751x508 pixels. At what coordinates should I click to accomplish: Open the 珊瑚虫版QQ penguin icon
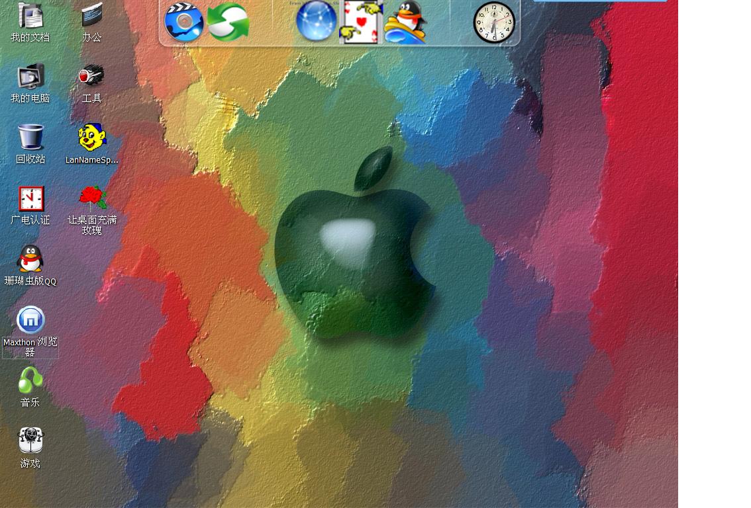pos(30,259)
